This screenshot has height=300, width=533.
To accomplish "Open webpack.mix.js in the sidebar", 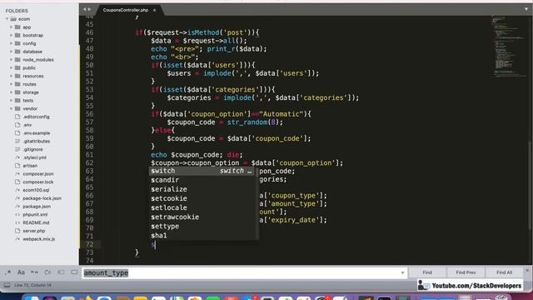I will (x=39, y=239).
